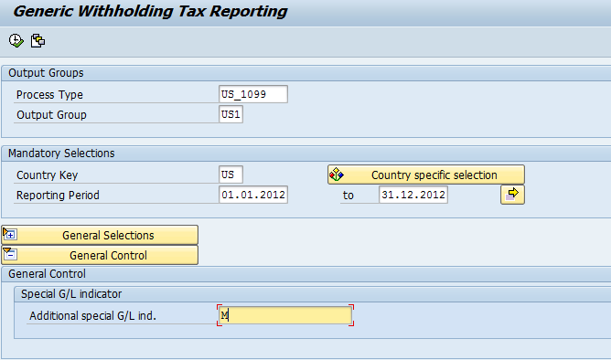Viewport: 611px width, 360px height.
Task: Click the Additional special G/L ind. input
Action: [285, 315]
